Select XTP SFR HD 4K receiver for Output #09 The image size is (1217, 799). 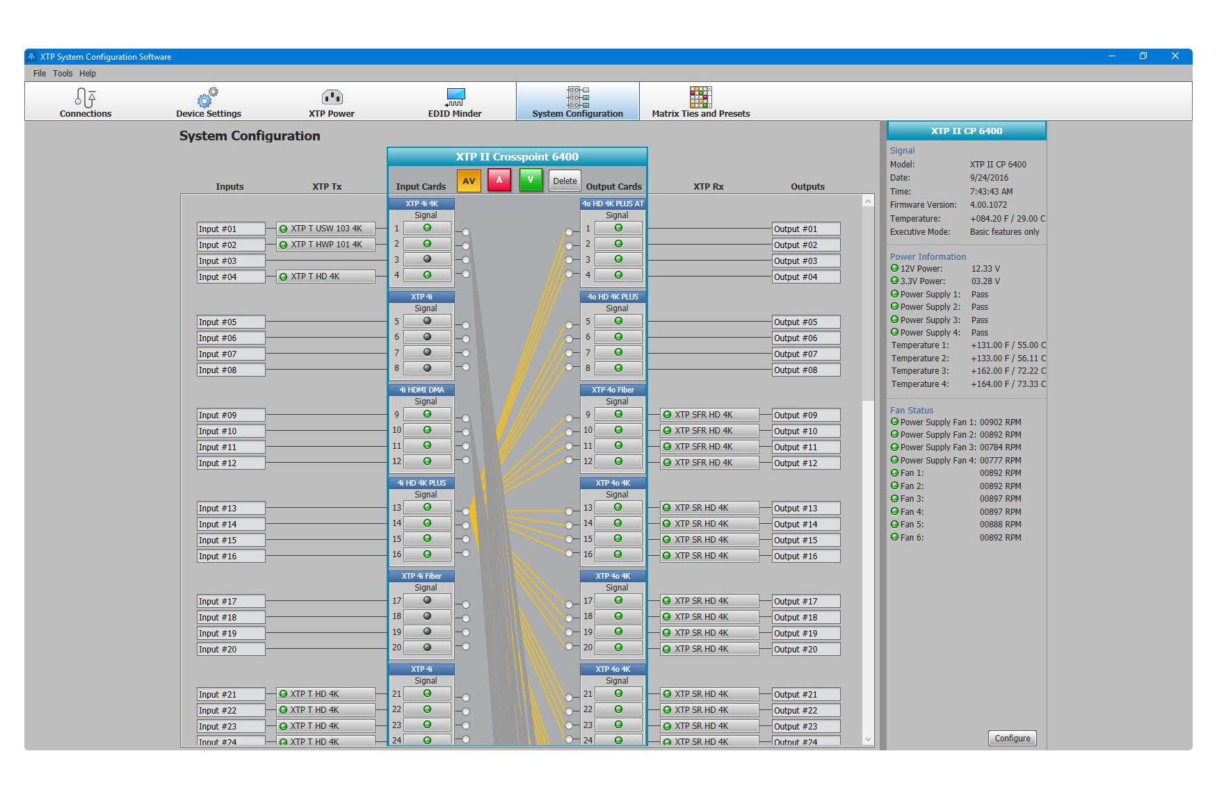(709, 415)
